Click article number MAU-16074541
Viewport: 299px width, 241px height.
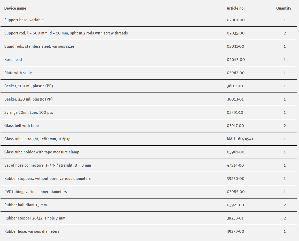[x=240, y=139]
